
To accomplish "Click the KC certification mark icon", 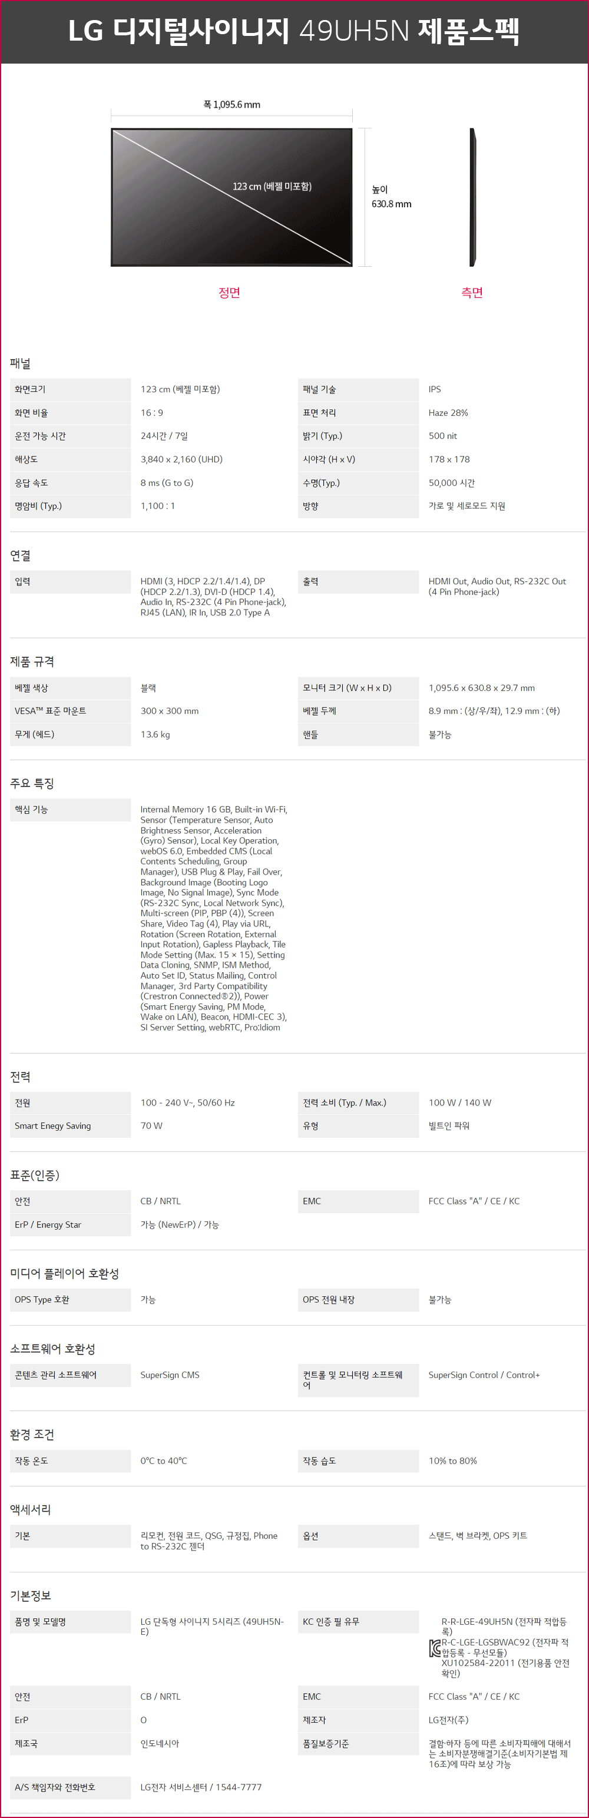I will pos(435,1648).
